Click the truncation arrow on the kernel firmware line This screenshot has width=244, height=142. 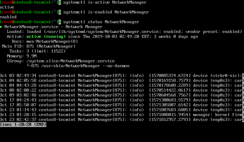pos(243,115)
